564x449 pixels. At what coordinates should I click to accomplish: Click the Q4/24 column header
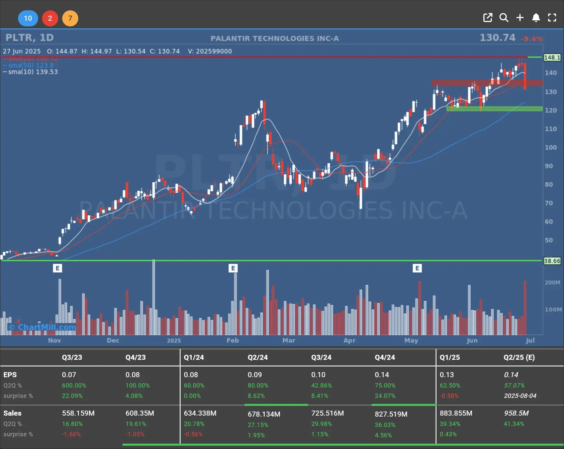click(x=385, y=357)
